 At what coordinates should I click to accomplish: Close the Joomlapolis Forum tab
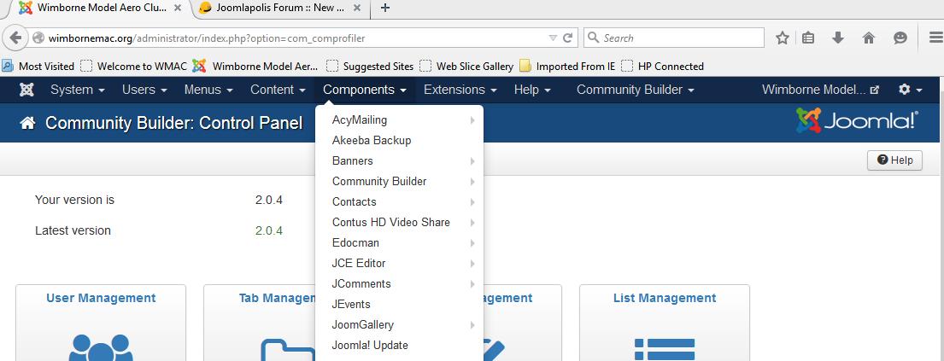click(x=355, y=8)
